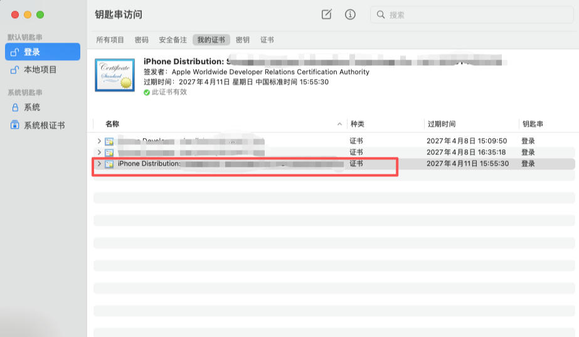Click the 此证书有效 status text
Image resolution: width=579 pixels, height=337 pixels.
click(x=169, y=92)
